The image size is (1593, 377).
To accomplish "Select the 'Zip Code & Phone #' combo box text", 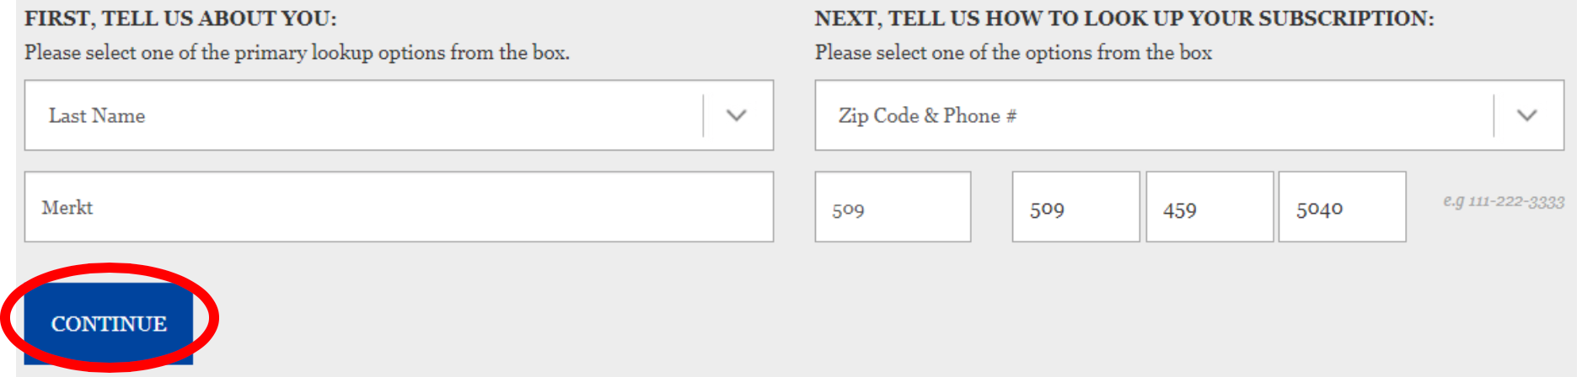I will pos(927,115).
